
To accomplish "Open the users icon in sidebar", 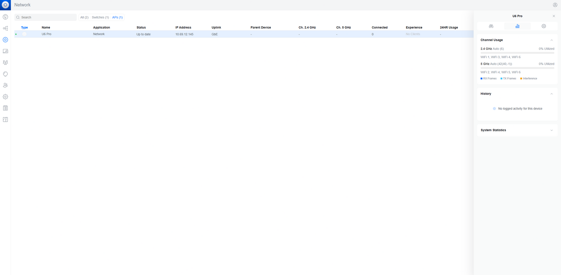I will [x=5, y=85].
